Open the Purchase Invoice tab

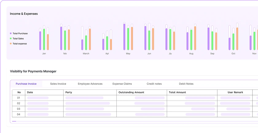tap(26, 84)
